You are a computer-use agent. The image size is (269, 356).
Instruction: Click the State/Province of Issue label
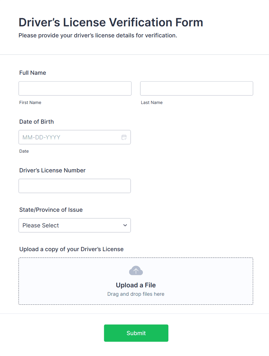click(x=51, y=210)
